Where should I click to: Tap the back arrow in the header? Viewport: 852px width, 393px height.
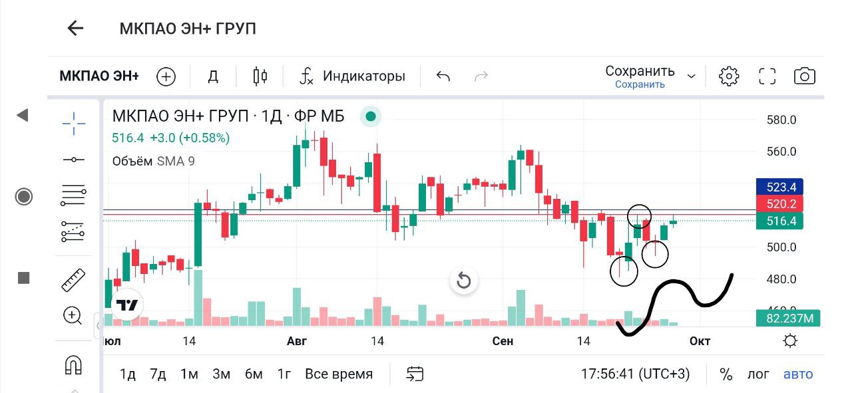(x=75, y=28)
